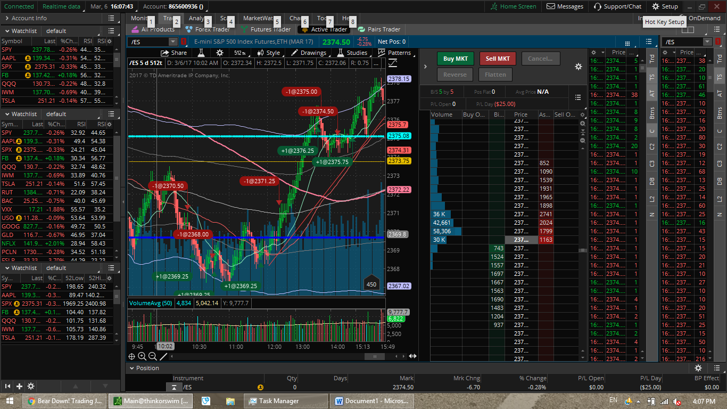Open the Windows Start menu

coord(10,401)
